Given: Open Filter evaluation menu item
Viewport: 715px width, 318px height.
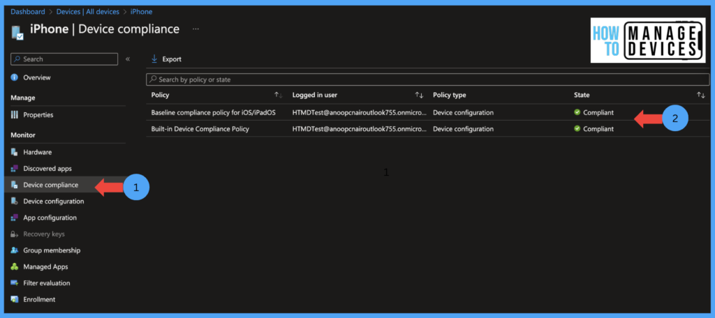Looking at the screenshot, I should [47, 283].
